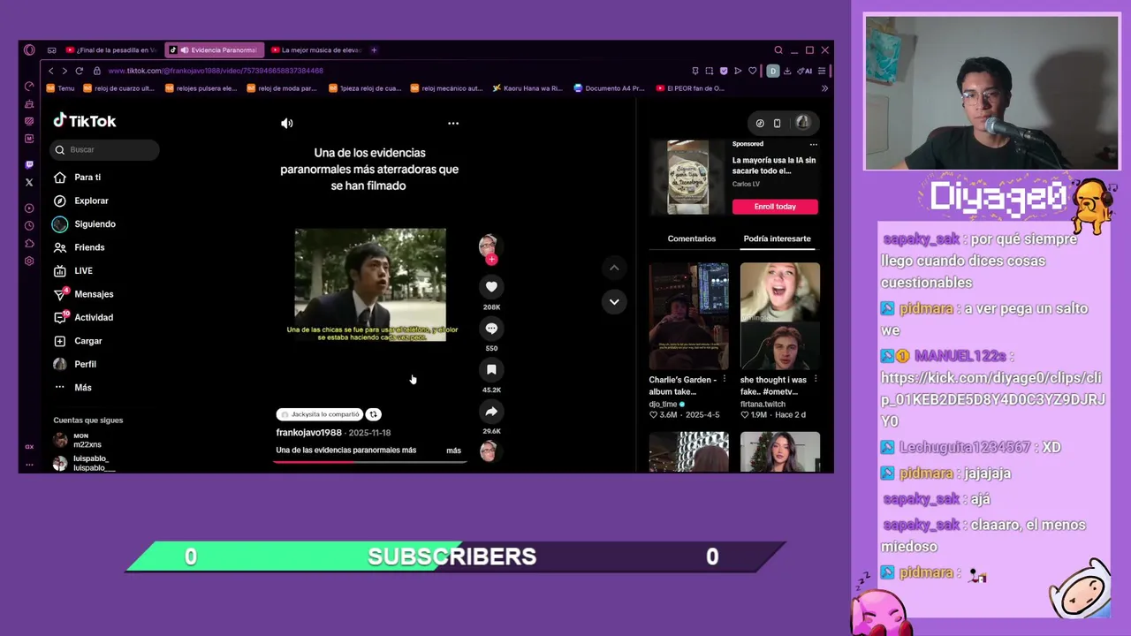Screen dimensions: 1131x636
Task: Open profile avatar in TikTok header
Action: [802, 124]
